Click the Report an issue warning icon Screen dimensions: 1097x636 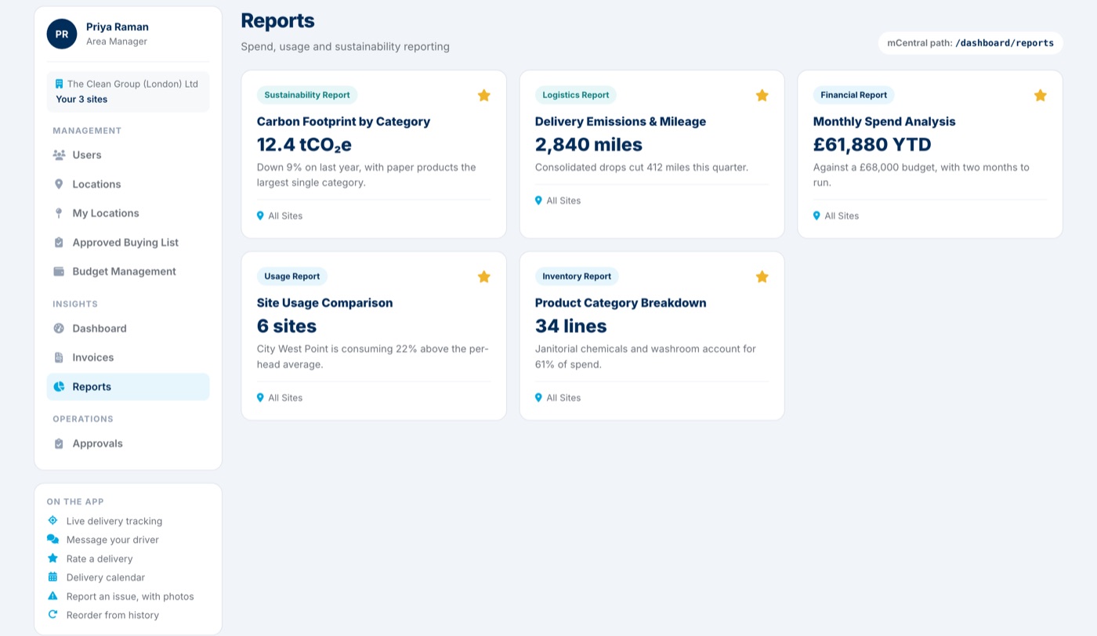(x=52, y=596)
